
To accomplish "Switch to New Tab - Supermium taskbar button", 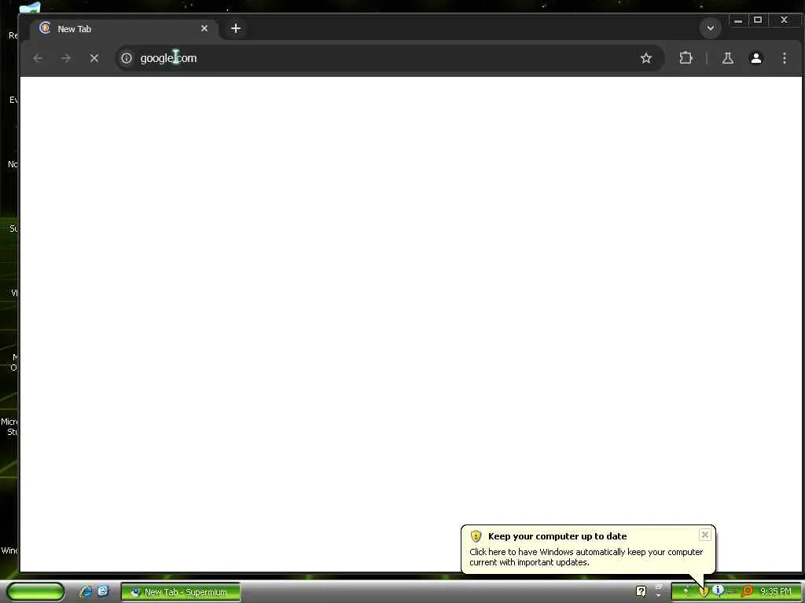I will [181, 592].
